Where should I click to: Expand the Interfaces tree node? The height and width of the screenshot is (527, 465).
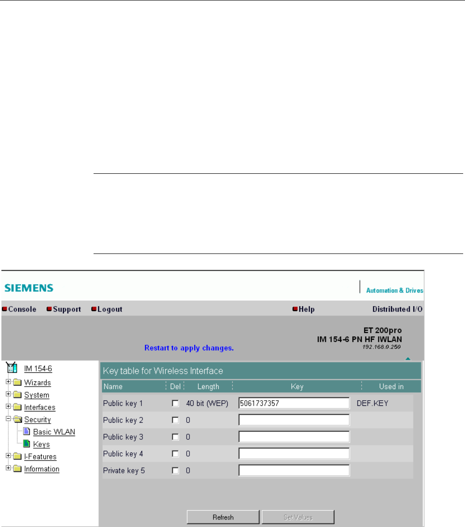[8, 406]
